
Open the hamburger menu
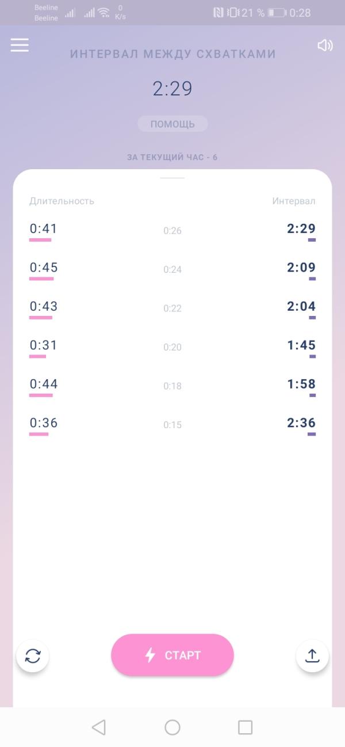click(x=20, y=45)
